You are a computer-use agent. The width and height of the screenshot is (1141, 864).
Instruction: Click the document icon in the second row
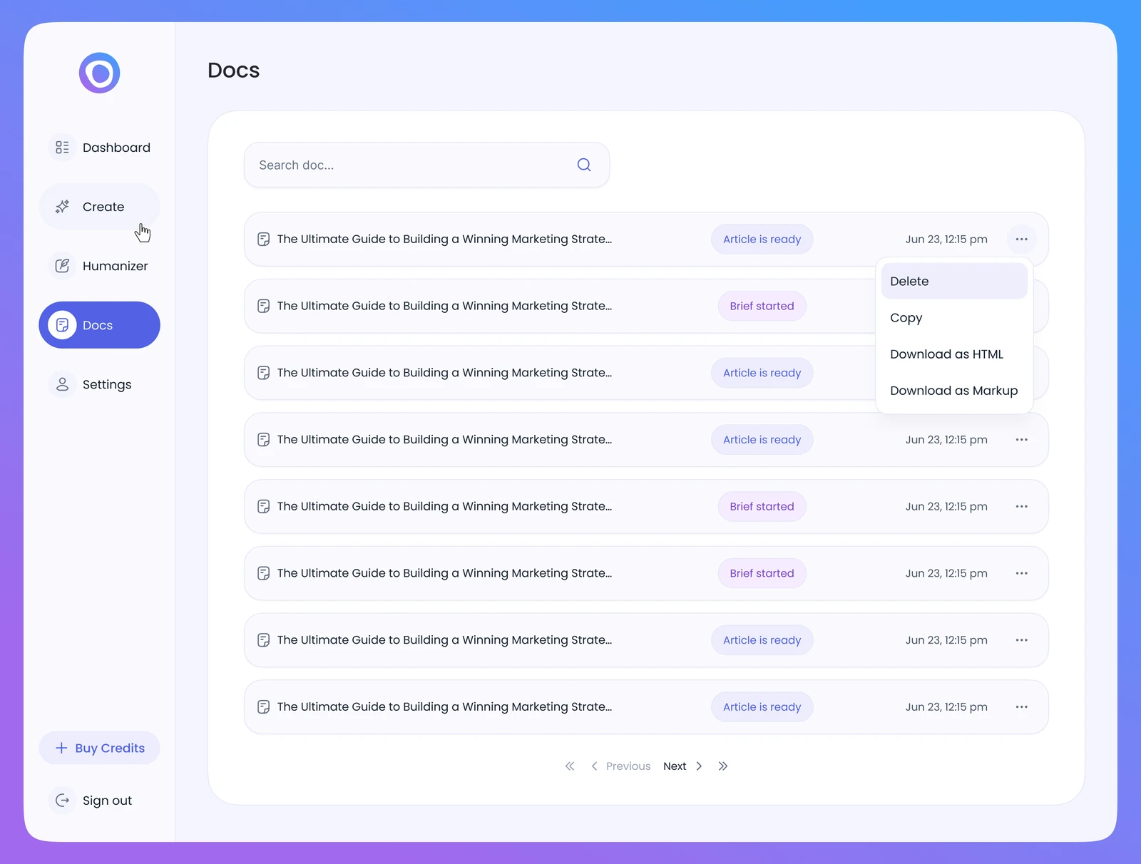tap(263, 306)
